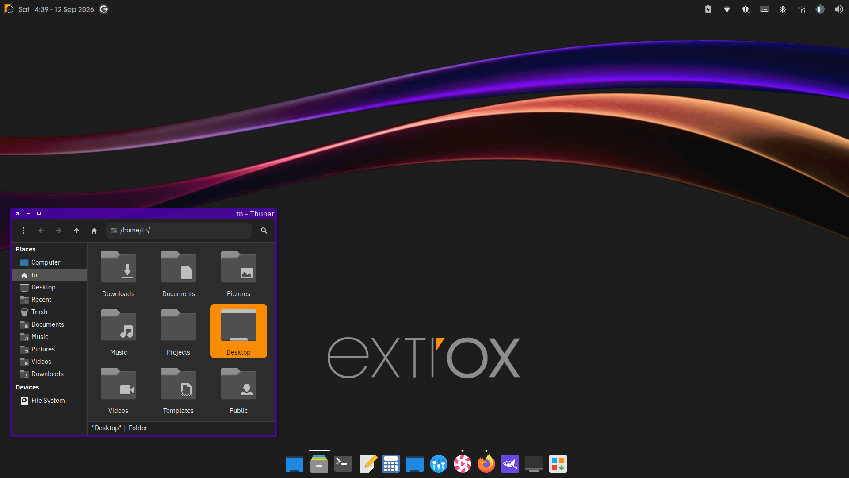Launch Firefox from the dock

click(x=486, y=464)
